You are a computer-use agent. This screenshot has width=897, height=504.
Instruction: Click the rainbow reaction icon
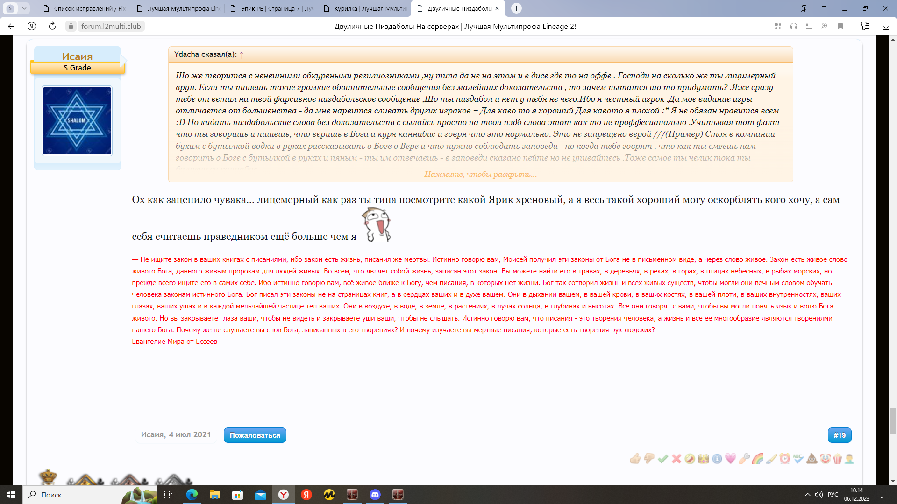coord(758,459)
